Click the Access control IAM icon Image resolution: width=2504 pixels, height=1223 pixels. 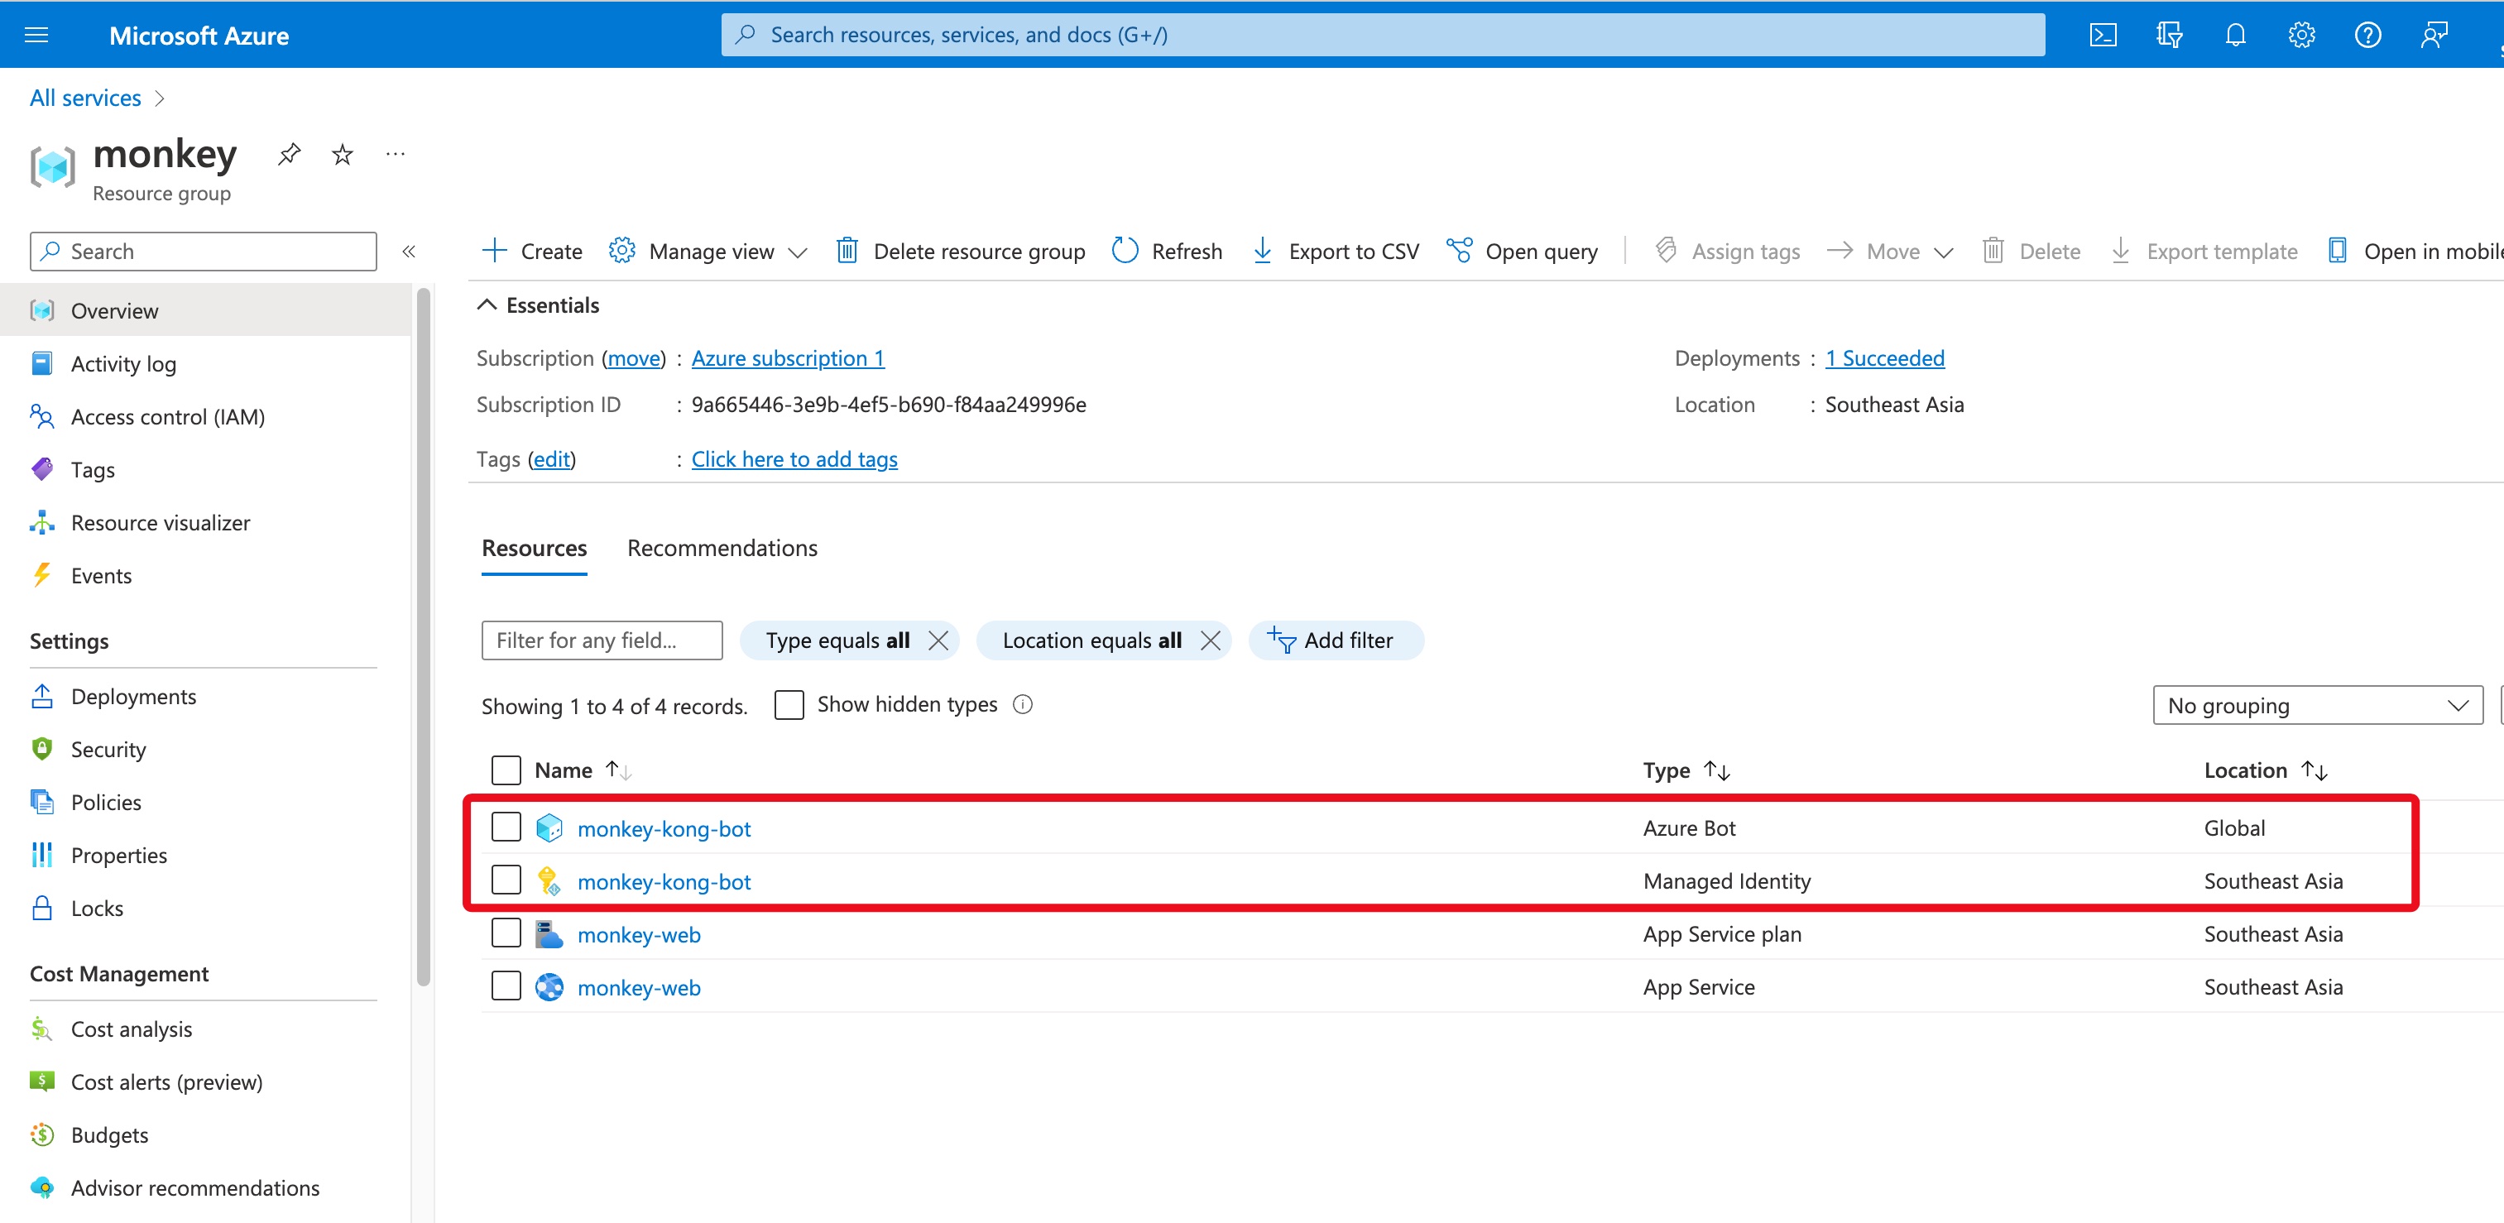coord(43,415)
